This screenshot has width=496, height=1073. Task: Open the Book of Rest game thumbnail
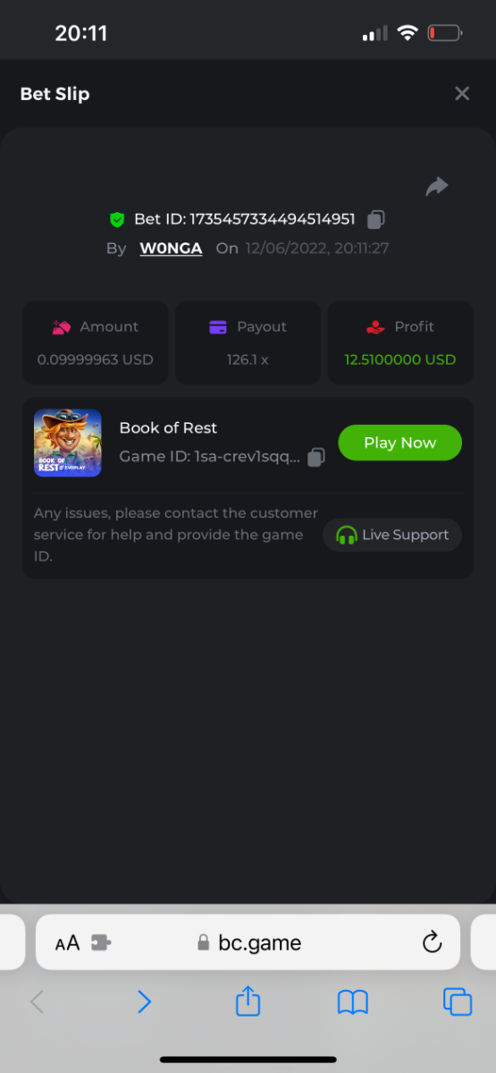coord(68,443)
